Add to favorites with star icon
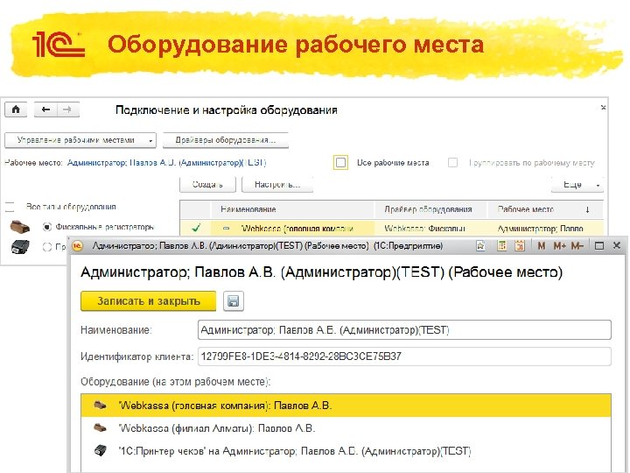The image size is (630, 473). click(480, 246)
